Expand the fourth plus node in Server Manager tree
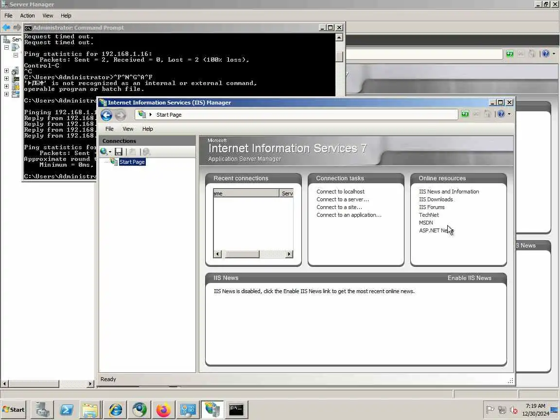Viewport: 560px width, 420px height. tap(6, 94)
